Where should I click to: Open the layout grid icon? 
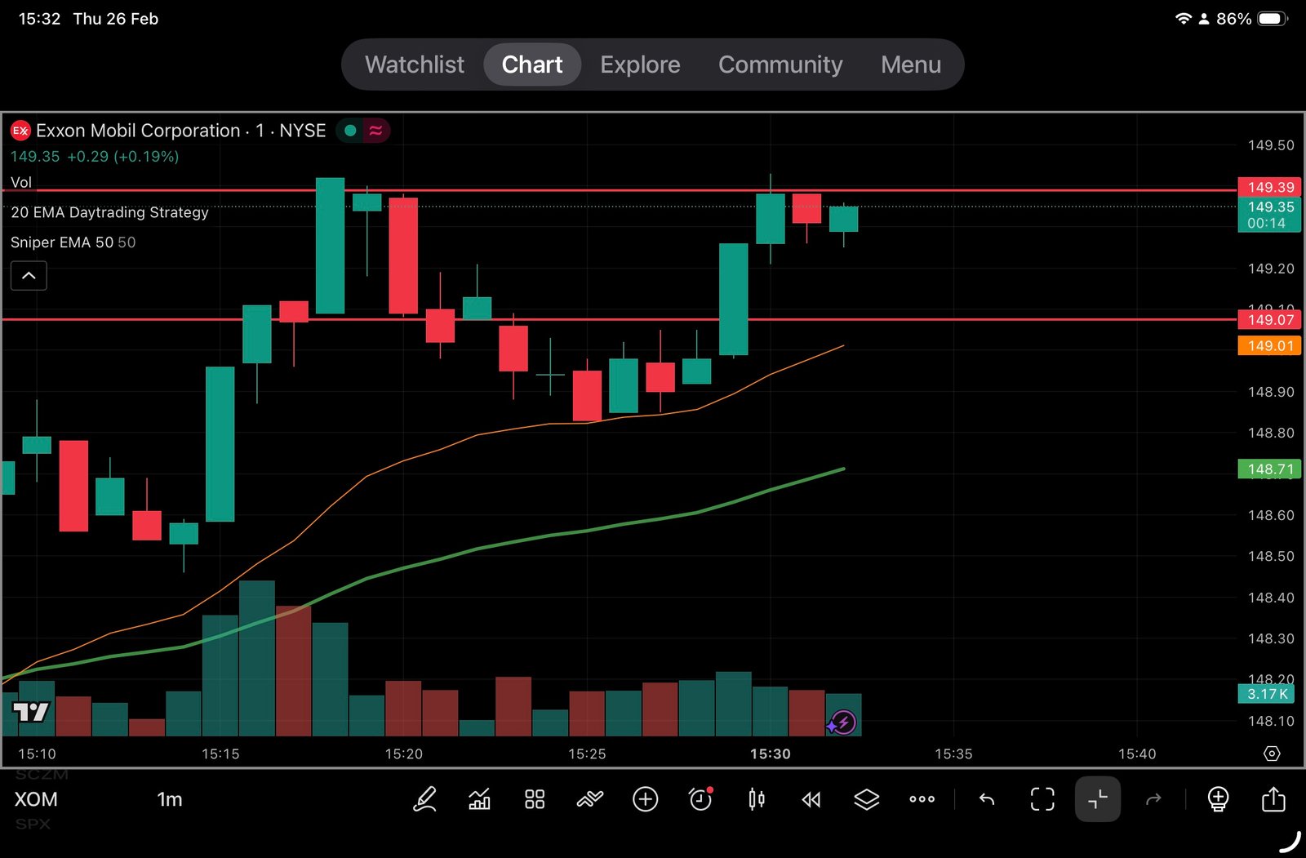coord(535,799)
